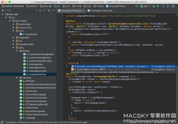Select CustomFoldingProvider in project tree
This screenshot has width=178, height=124.
41,61
